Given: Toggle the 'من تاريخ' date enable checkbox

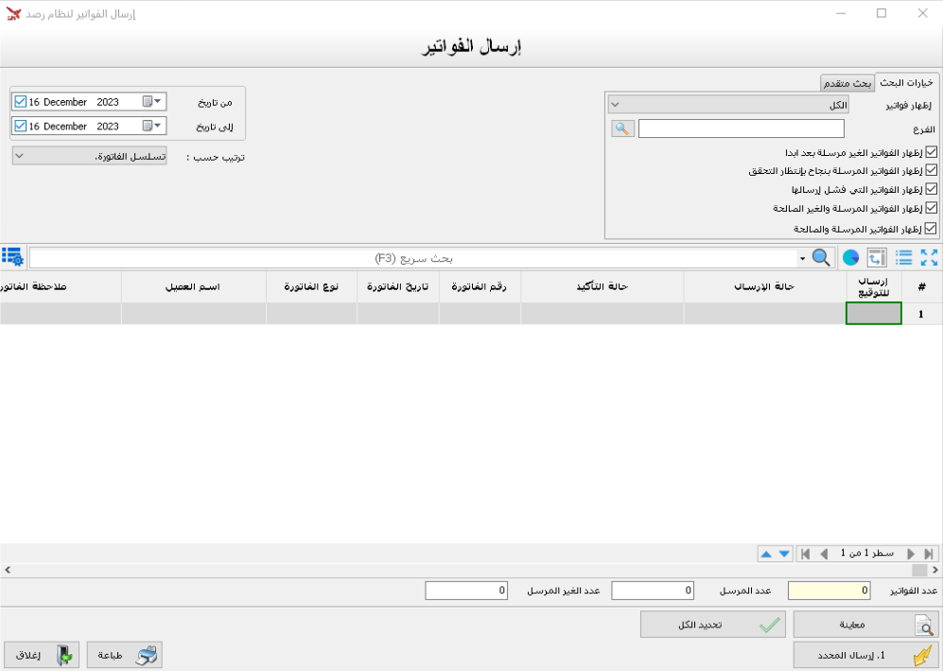Looking at the screenshot, I should (x=21, y=101).
